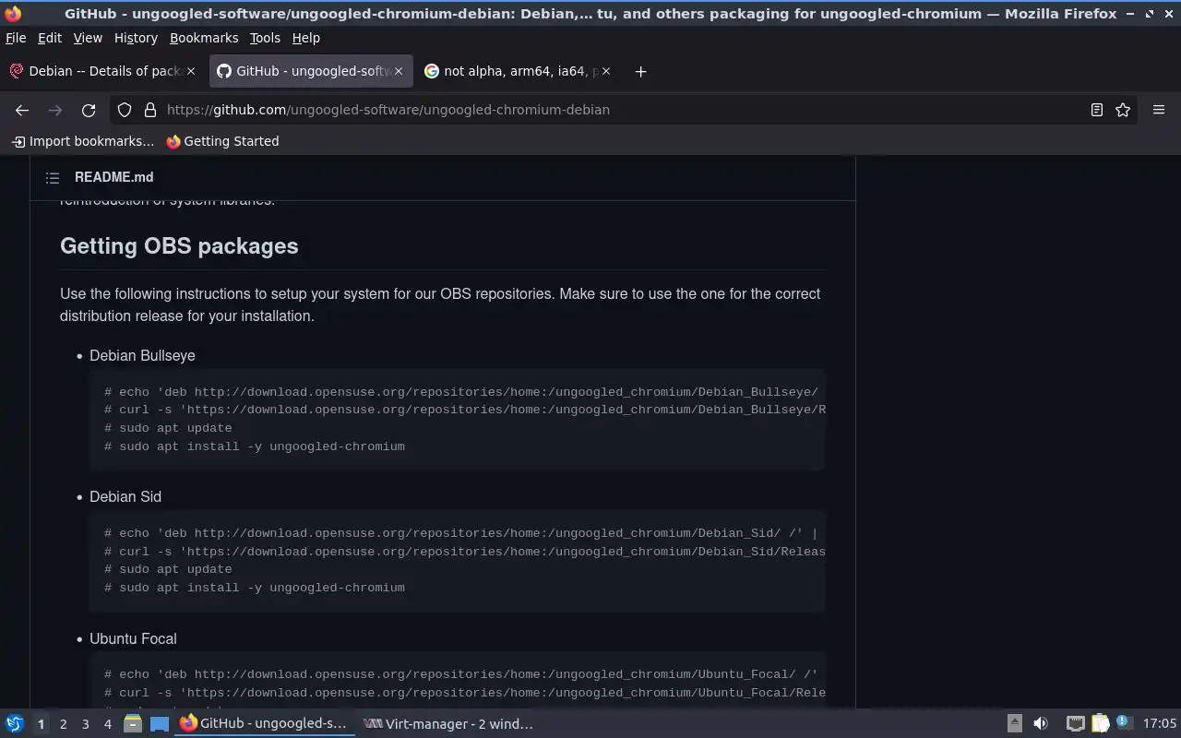1181x738 pixels.
Task: Open the tracking protection shield icon
Action: (x=125, y=110)
